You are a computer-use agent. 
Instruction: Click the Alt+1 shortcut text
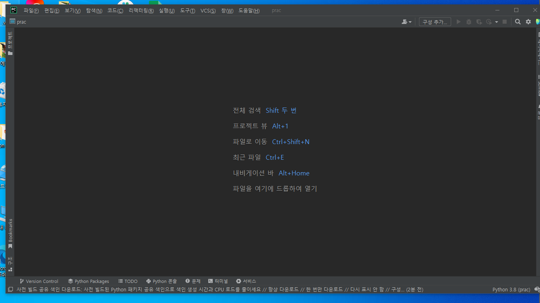click(280, 126)
